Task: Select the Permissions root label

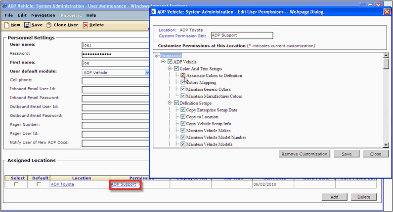Action: [171, 55]
